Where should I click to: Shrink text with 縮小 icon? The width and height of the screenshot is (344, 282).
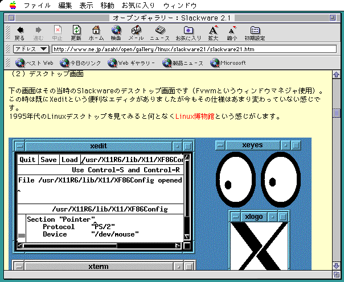click(x=232, y=33)
